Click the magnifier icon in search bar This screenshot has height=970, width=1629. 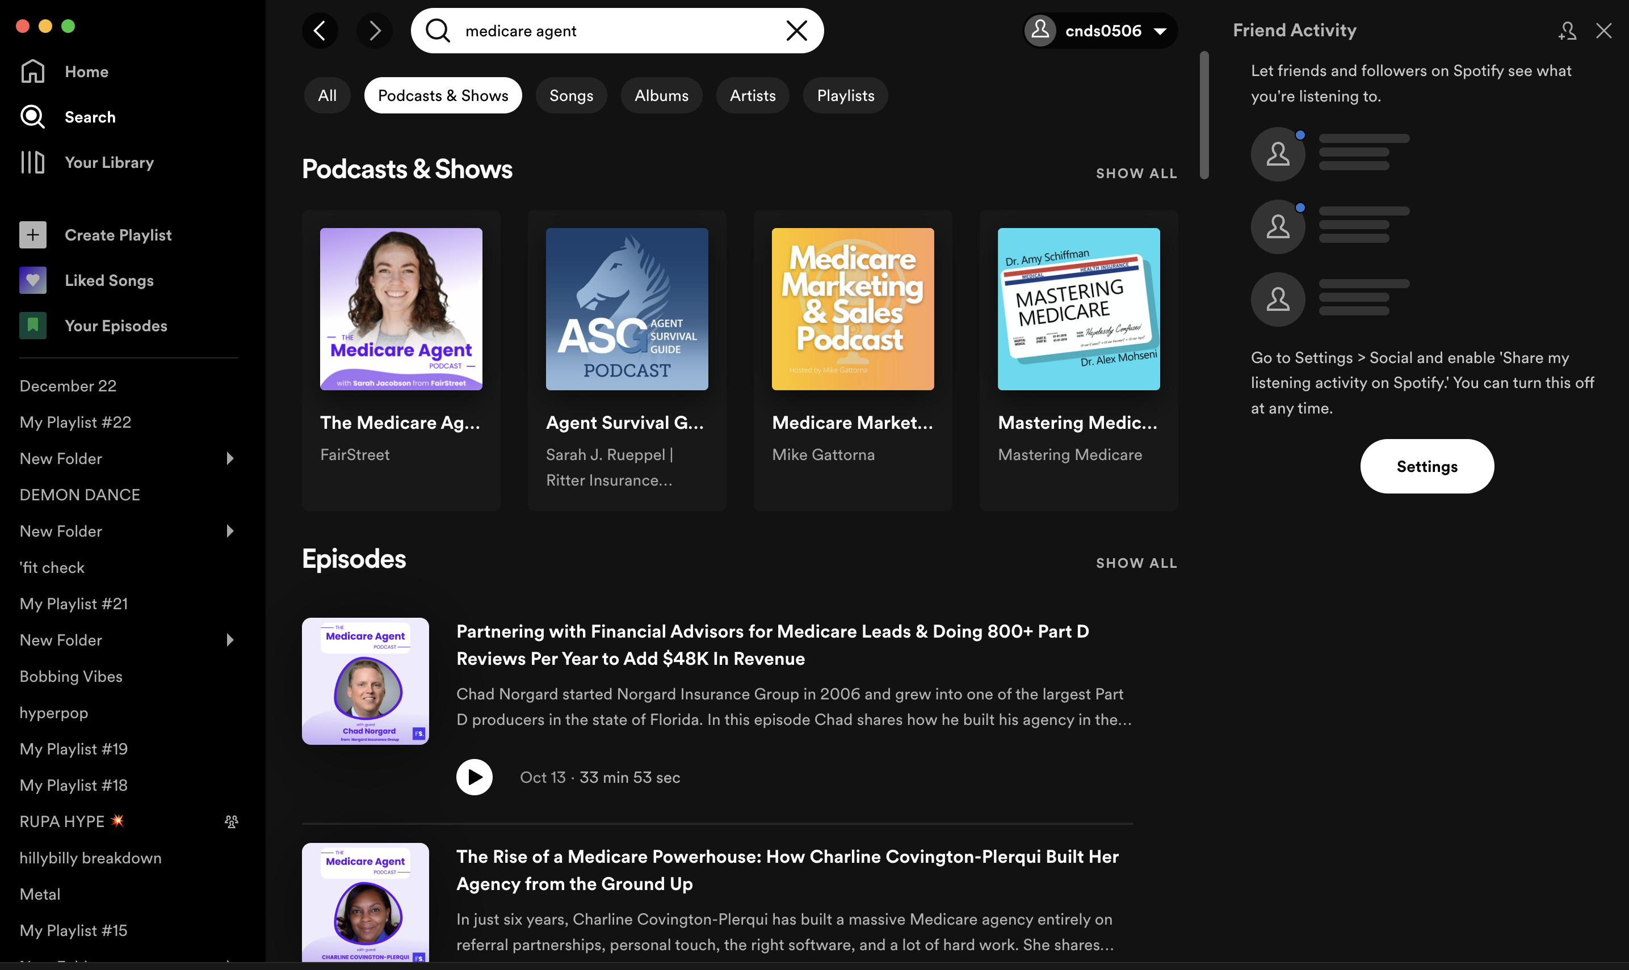(438, 31)
